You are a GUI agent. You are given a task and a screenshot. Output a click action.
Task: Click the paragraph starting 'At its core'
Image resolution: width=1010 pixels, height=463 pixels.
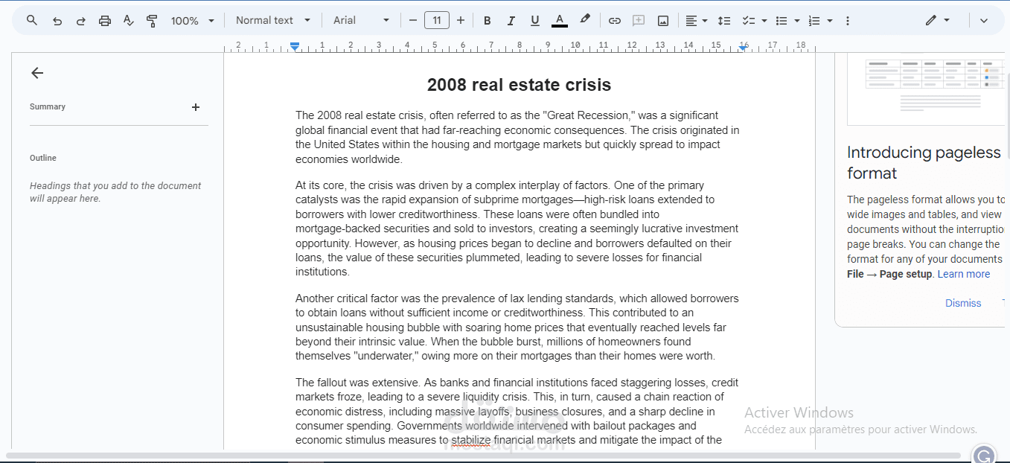point(517,229)
